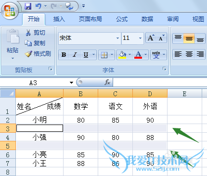Click into the formula bar input
This screenshot has height=176, width=207.
160,82
